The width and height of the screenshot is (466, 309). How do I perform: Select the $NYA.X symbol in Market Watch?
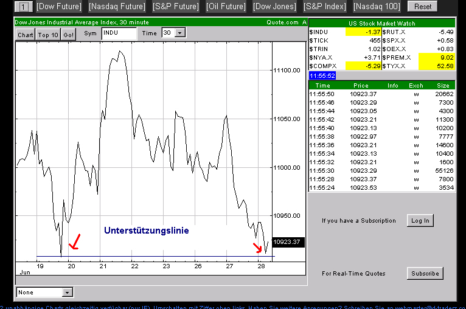pyautogui.click(x=321, y=58)
